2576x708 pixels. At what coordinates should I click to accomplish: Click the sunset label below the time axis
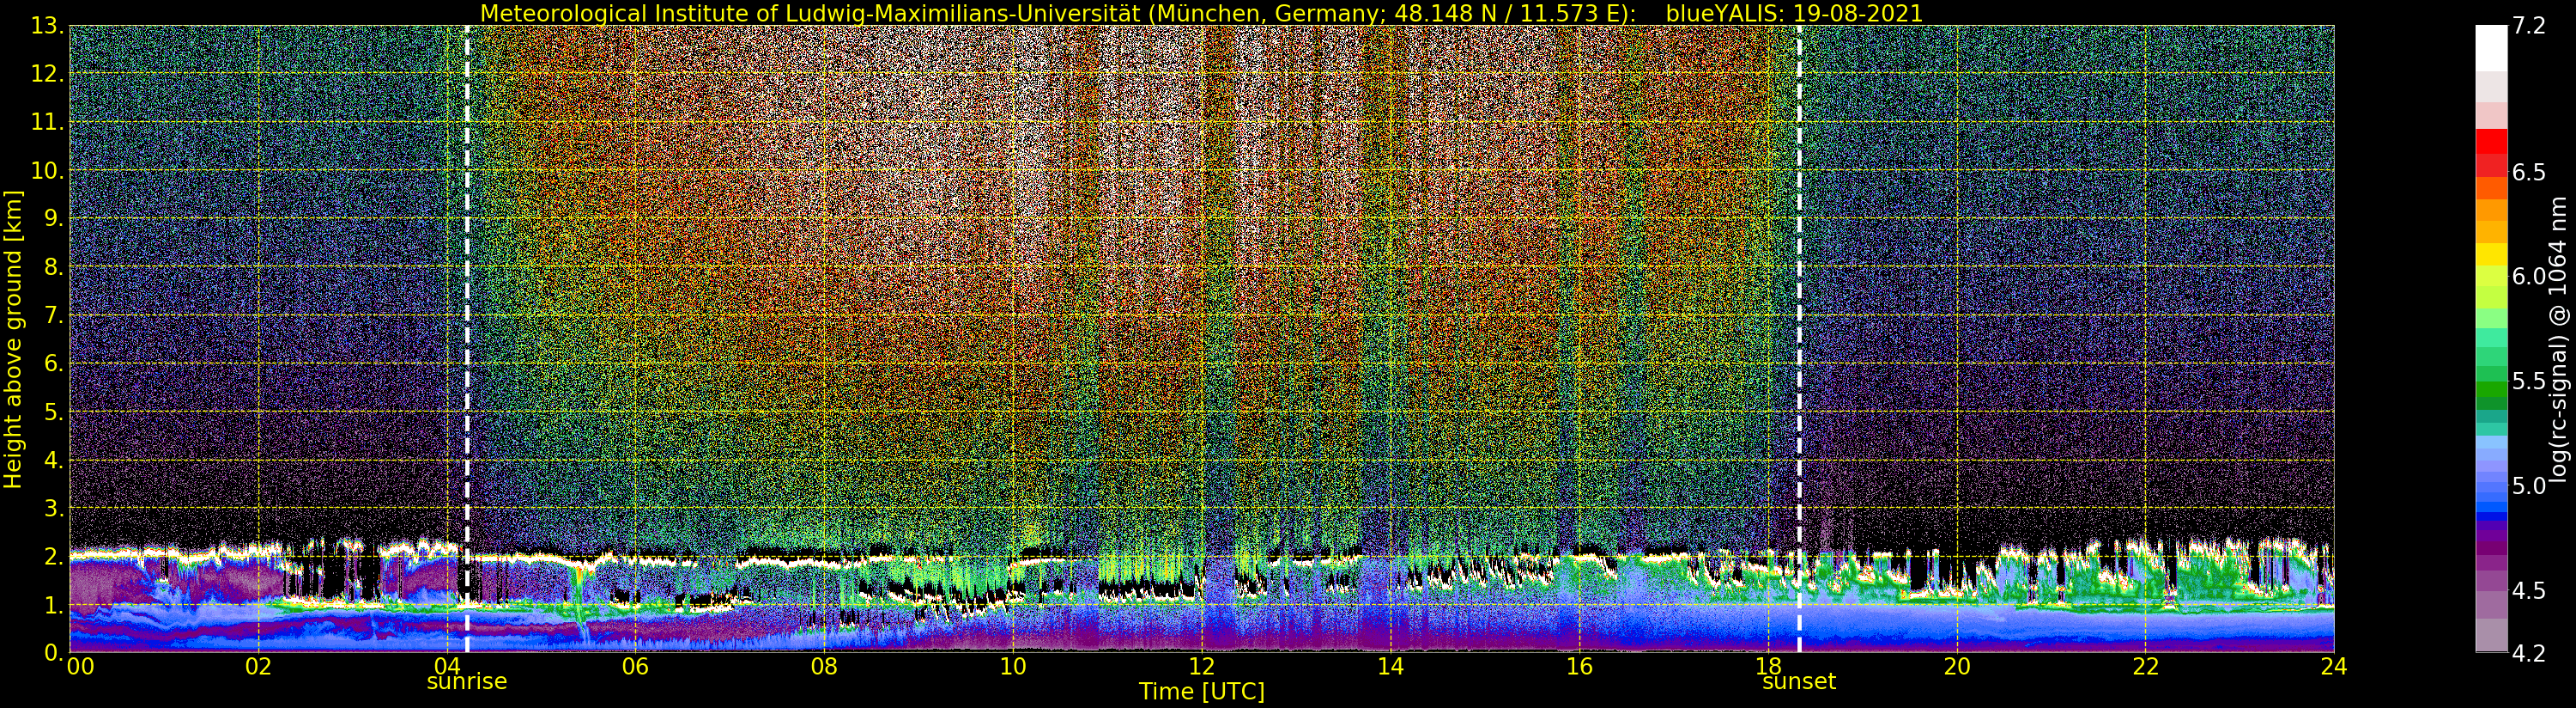point(1798,682)
